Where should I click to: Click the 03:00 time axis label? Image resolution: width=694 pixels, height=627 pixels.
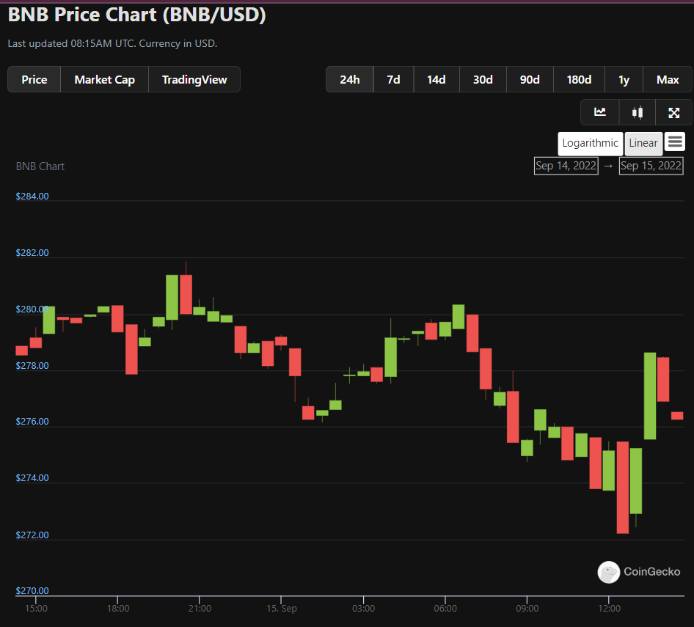click(x=363, y=609)
